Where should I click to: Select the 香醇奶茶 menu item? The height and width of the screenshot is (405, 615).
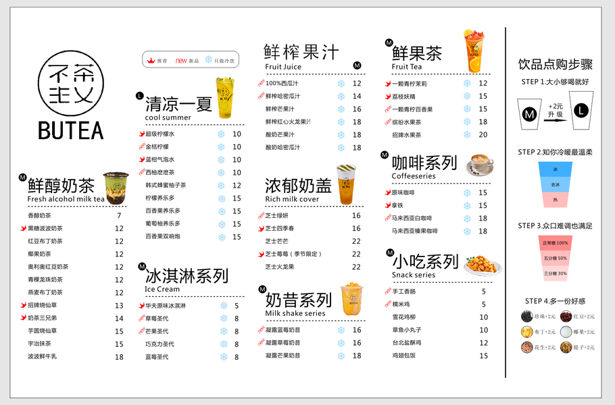39,215
